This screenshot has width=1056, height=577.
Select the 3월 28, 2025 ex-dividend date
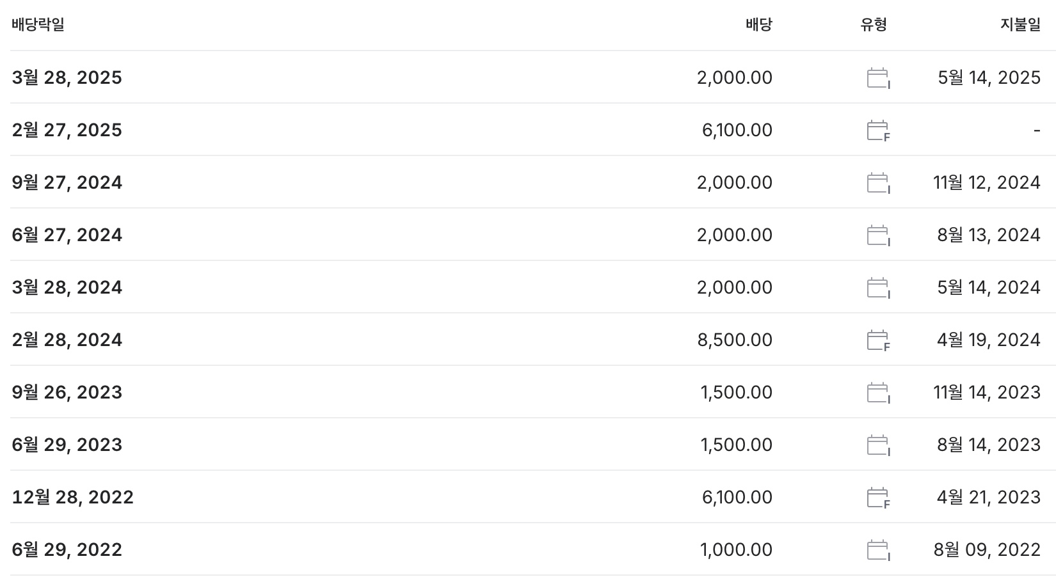67,78
